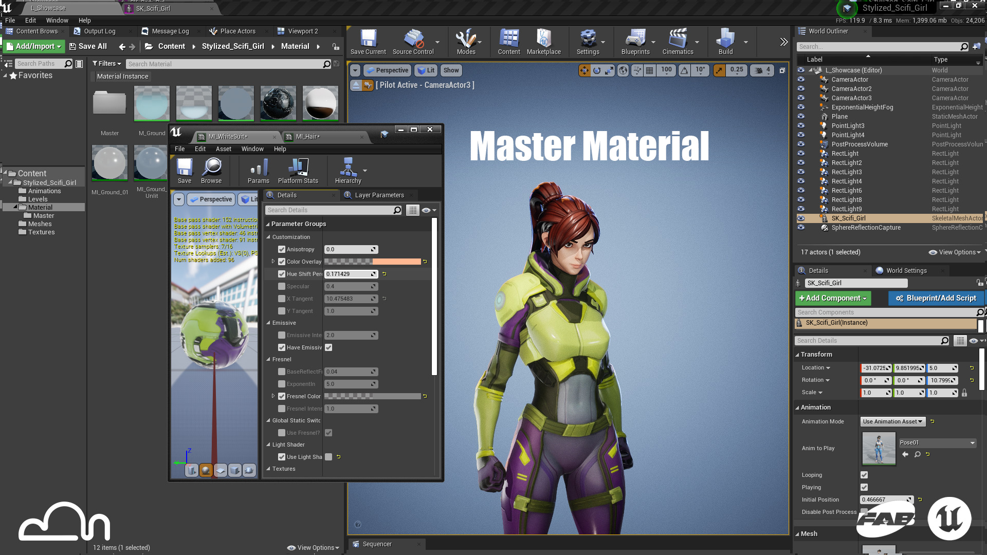Enable the Specular parameter checkbox
Screen dimensions: 987x555
click(x=282, y=286)
